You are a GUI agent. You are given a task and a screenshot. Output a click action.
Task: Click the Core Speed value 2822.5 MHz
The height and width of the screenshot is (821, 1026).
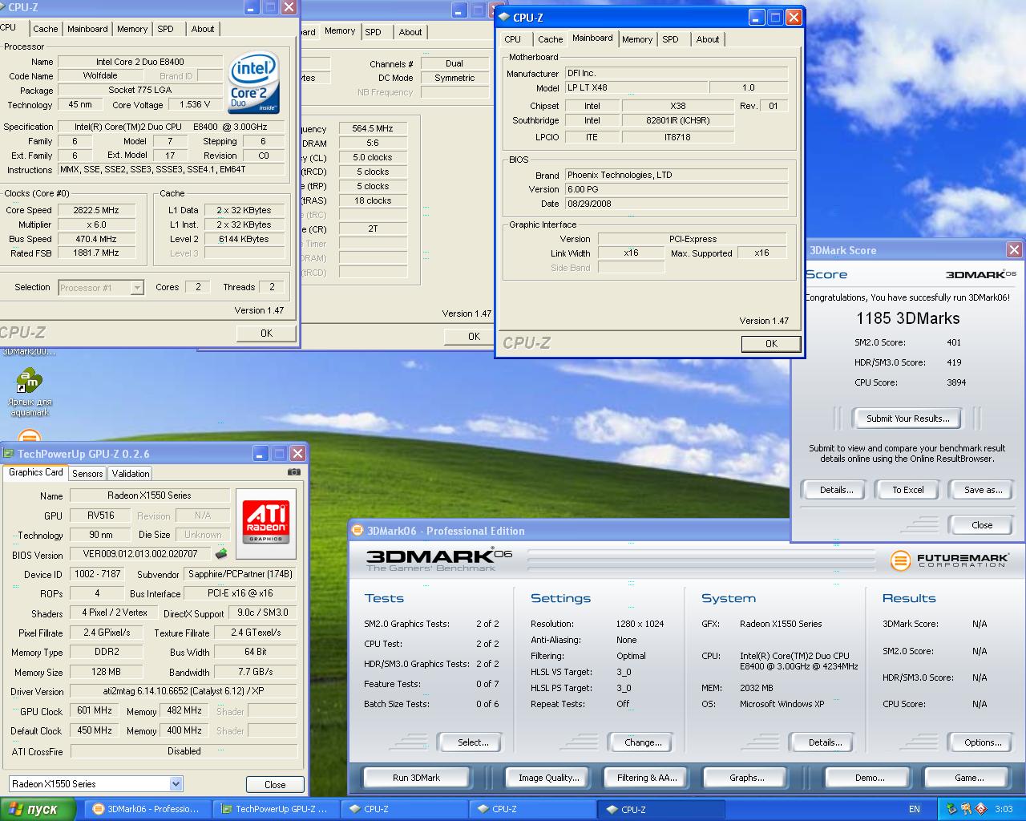pyautogui.click(x=95, y=210)
